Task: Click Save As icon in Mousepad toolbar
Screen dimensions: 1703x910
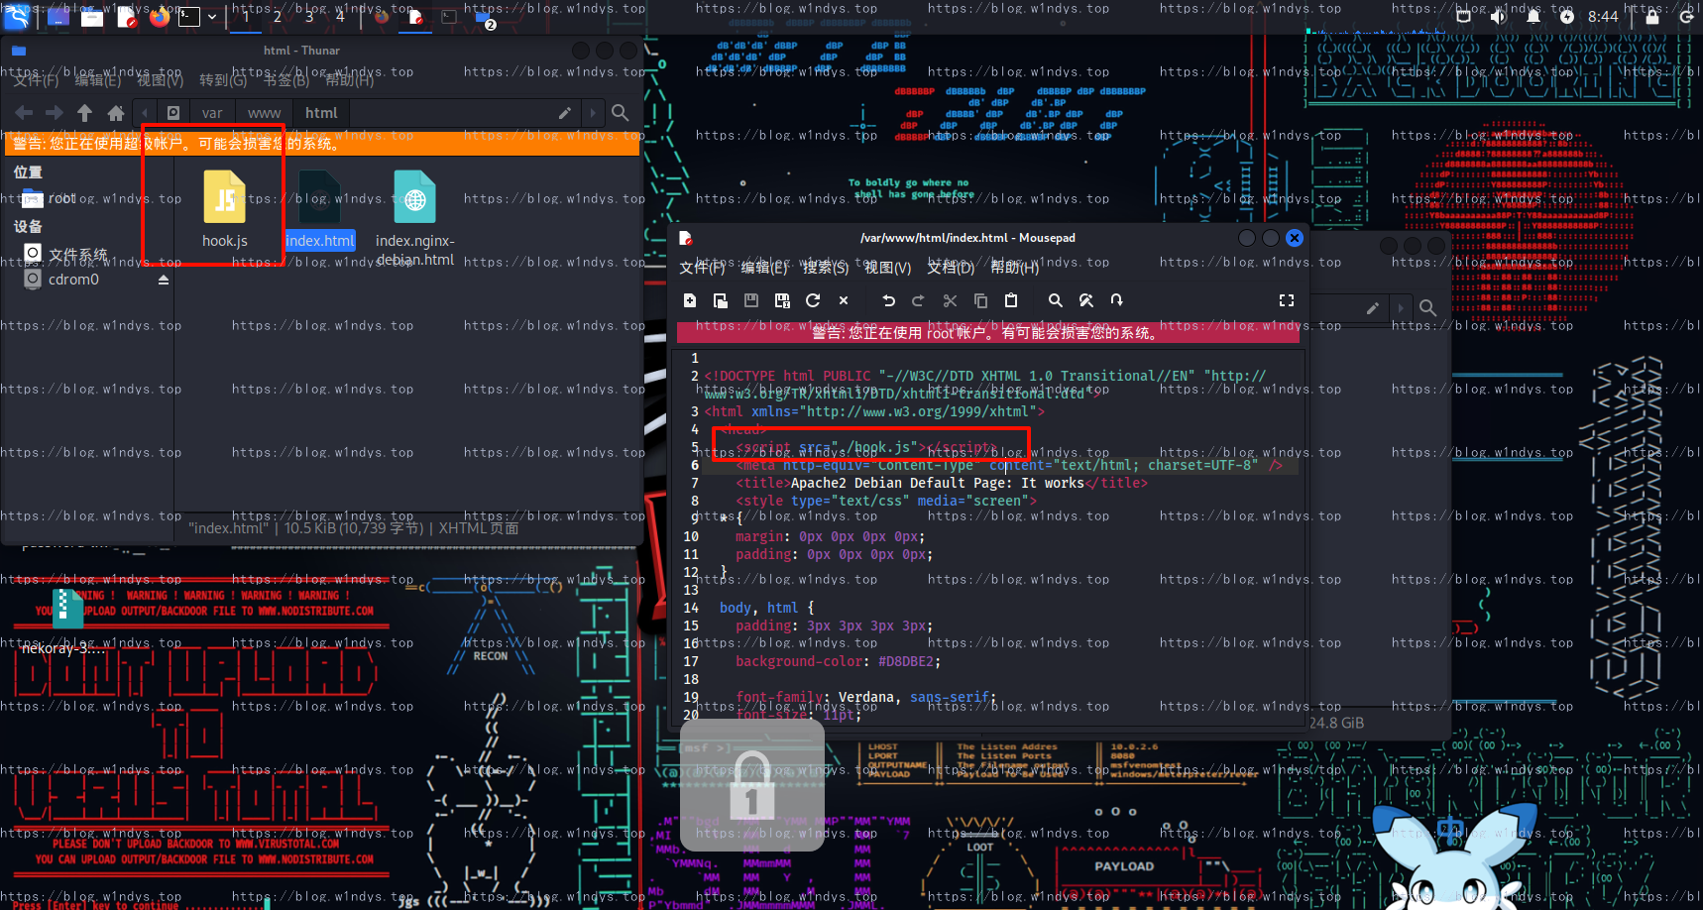Action: coord(782,300)
